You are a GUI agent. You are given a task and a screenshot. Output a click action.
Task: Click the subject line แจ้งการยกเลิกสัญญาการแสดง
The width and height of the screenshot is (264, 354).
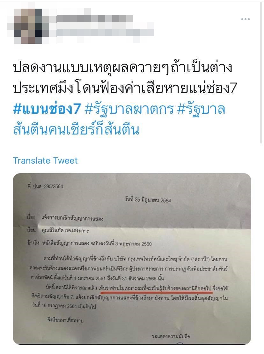click(x=72, y=219)
